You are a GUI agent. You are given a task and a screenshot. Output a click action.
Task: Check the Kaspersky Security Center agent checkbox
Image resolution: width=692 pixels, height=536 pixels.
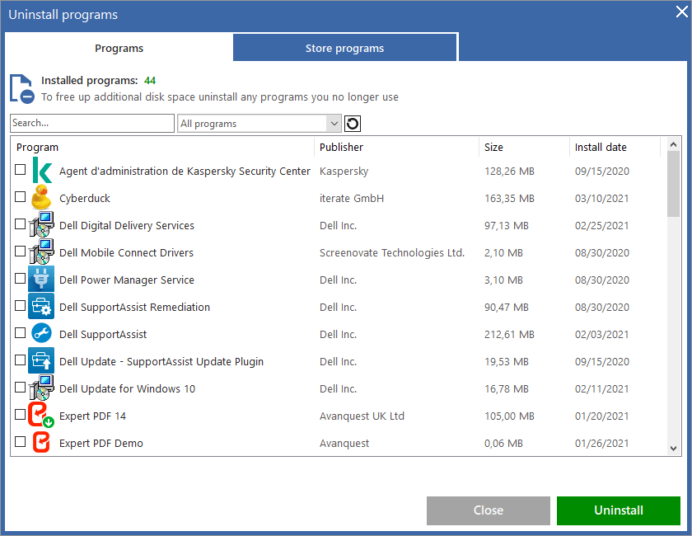pos(21,170)
